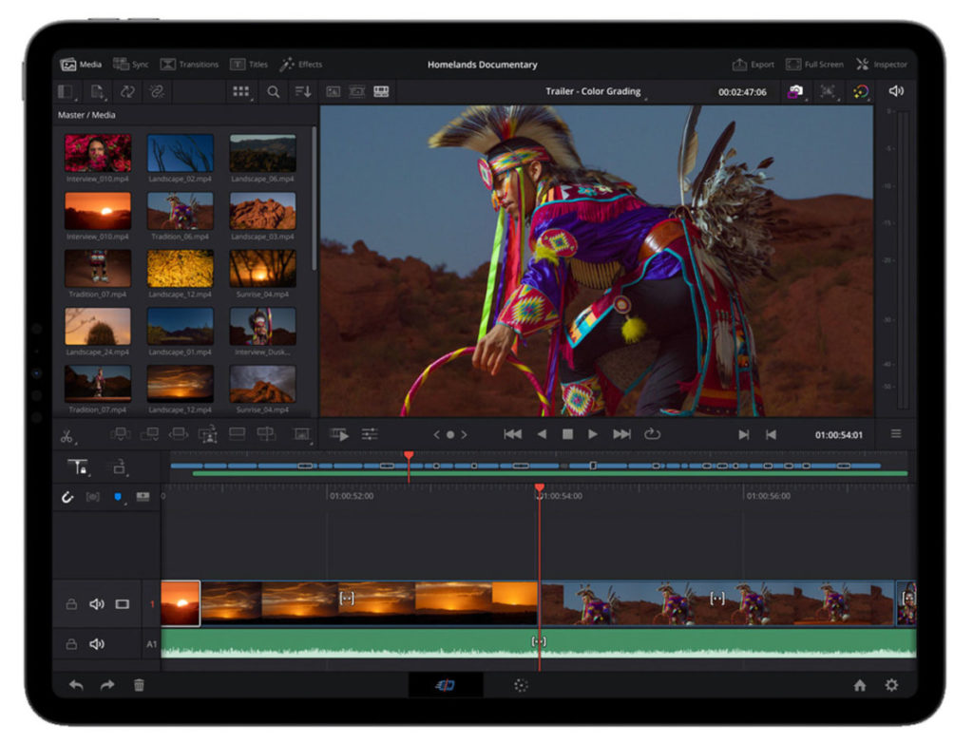Click the camera capture icon beside the timecode
Image resolution: width=973 pixels, height=743 pixels.
click(x=795, y=90)
